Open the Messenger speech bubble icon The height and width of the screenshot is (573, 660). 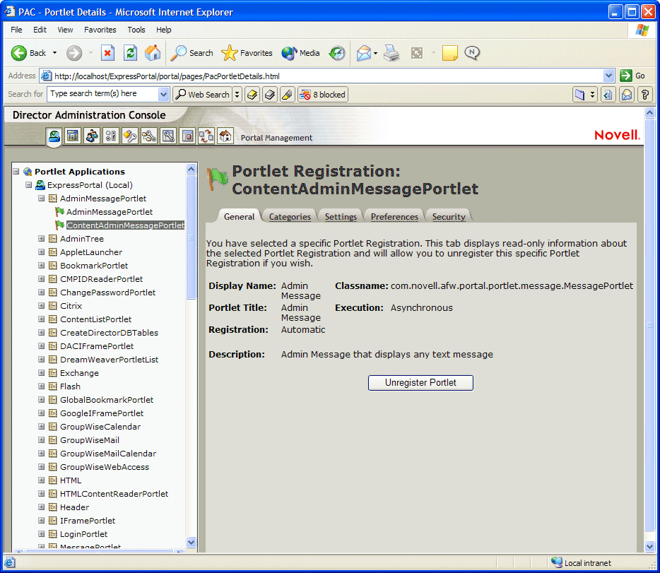point(472,53)
